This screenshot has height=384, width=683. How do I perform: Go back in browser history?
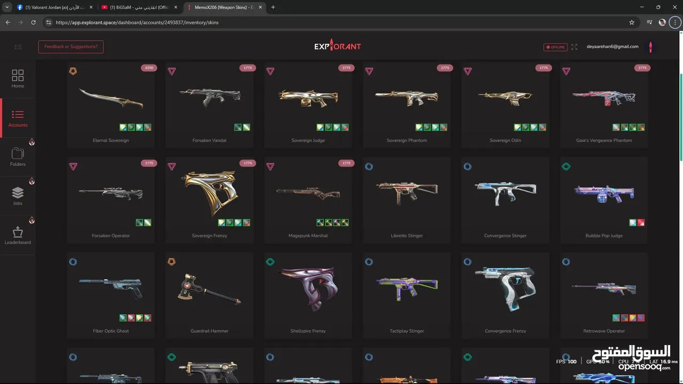coord(7,22)
